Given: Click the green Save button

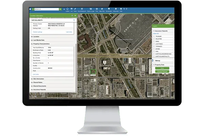Looking at the screenshot, I should pos(162,68).
